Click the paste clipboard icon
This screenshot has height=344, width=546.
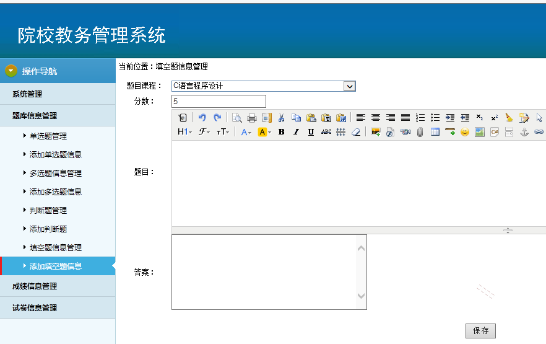(311, 117)
